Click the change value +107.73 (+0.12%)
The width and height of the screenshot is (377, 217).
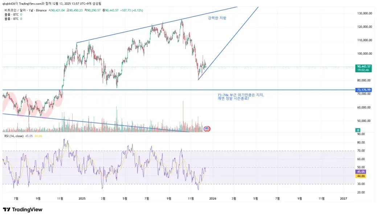[x=131, y=10]
